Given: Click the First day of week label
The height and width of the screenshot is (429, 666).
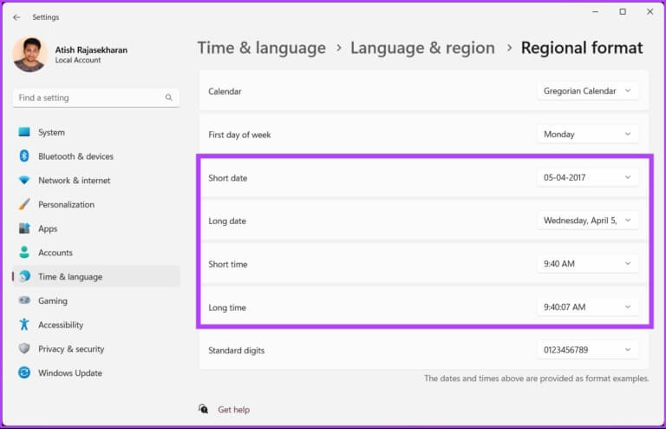Looking at the screenshot, I should click(239, 135).
